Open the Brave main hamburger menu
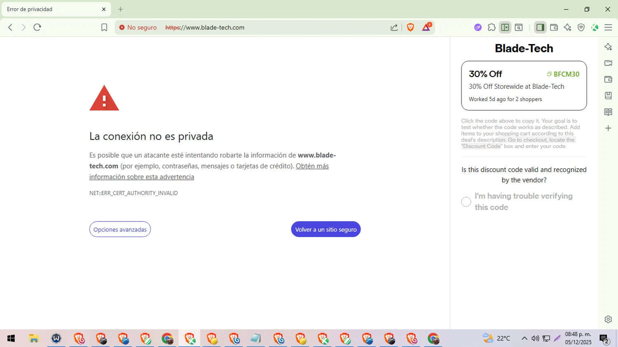This screenshot has width=618, height=347. [608, 28]
